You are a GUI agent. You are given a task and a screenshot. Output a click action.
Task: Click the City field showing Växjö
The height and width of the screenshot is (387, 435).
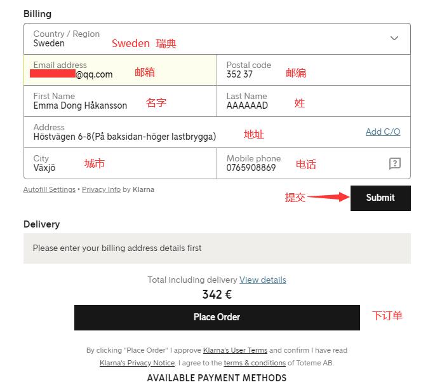point(121,163)
